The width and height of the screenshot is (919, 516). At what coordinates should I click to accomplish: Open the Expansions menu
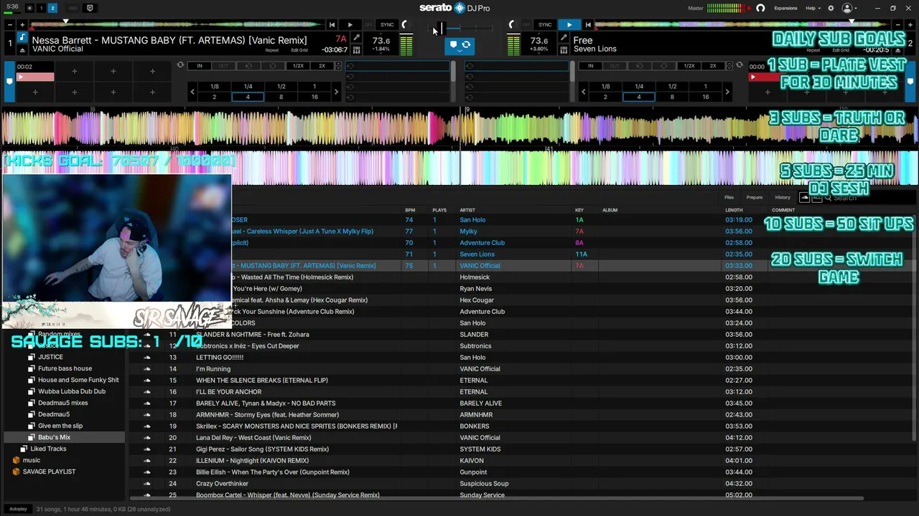point(785,8)
